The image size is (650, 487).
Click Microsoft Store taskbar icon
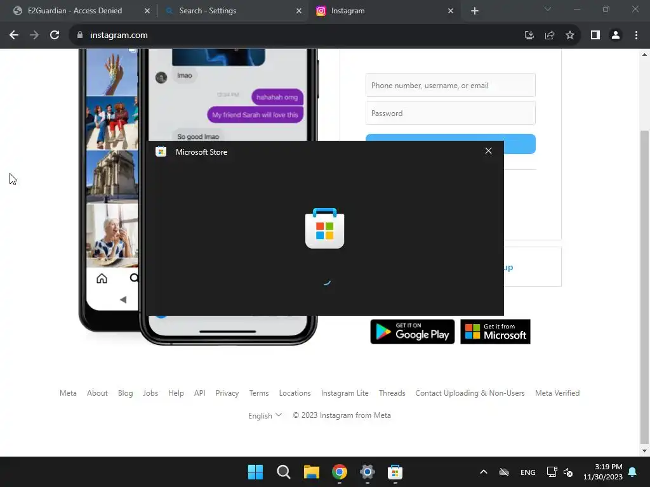pos(395,472)
